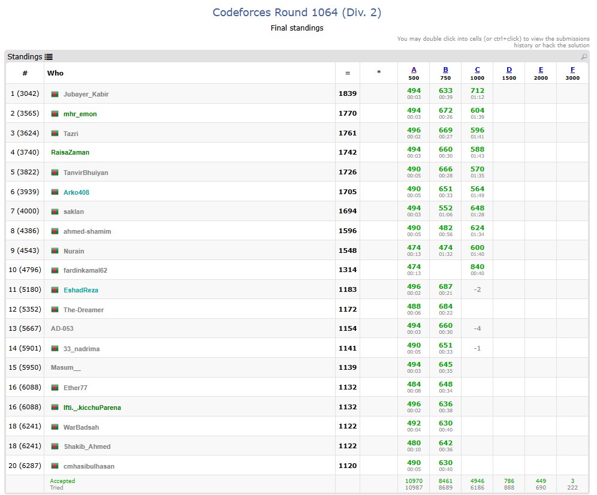
Task: Click the accepted count 10970 for problem A
Action: (414, 481)
